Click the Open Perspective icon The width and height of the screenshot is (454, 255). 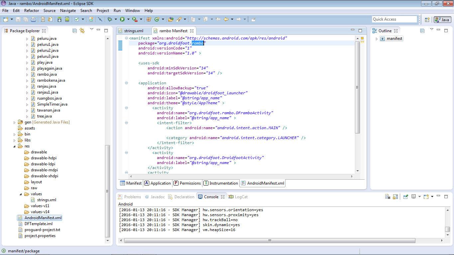[427, 20]
